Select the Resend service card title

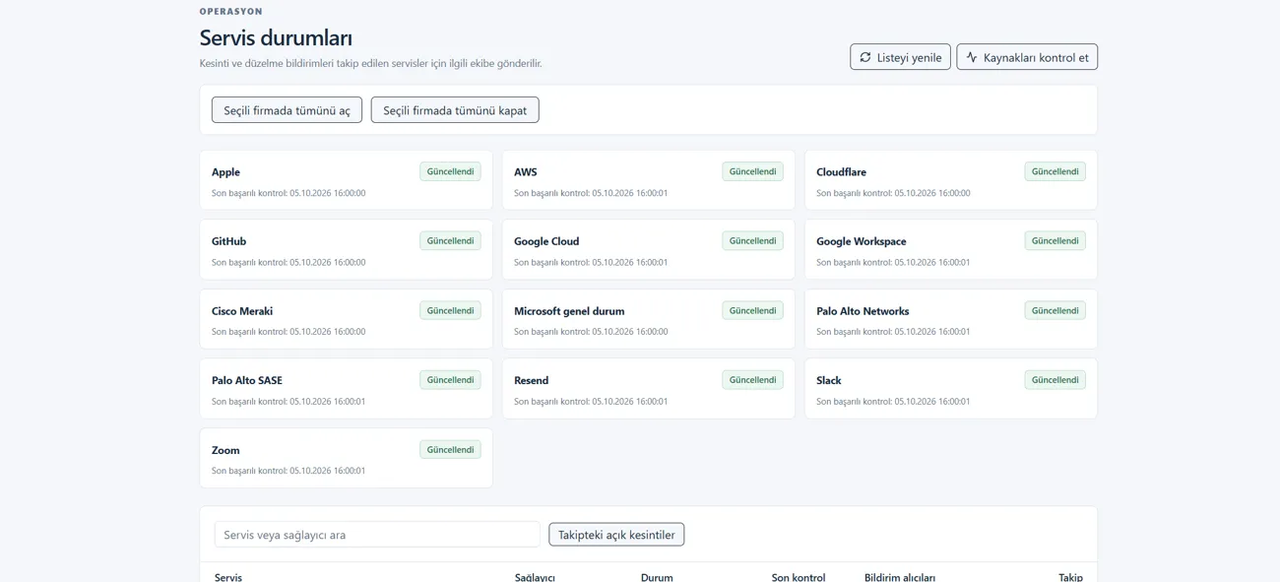(x=532, y=380)
